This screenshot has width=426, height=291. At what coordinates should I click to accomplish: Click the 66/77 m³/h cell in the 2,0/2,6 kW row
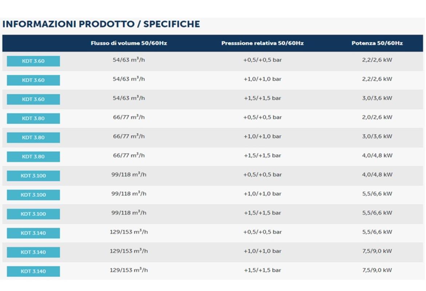pos(129,117)
